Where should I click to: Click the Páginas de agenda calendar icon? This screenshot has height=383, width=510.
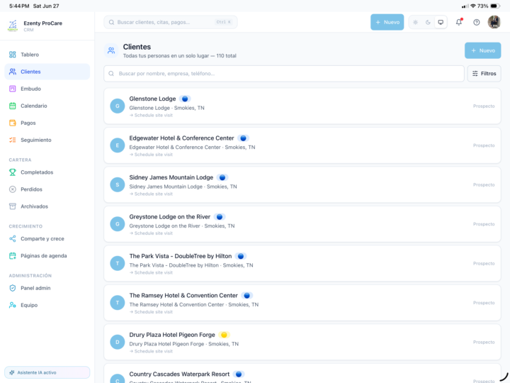tap(12, 255)
